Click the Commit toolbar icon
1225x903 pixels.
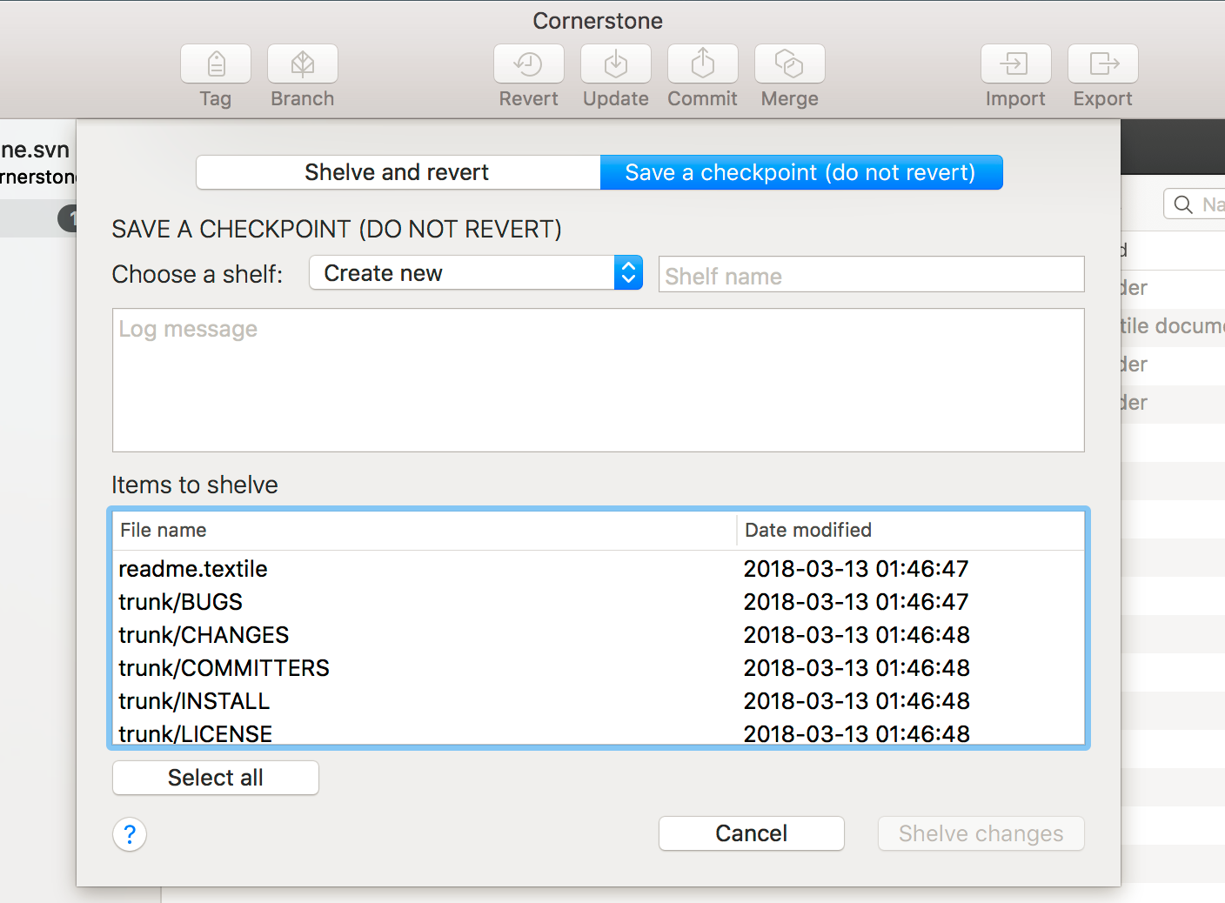coord(703,64)
